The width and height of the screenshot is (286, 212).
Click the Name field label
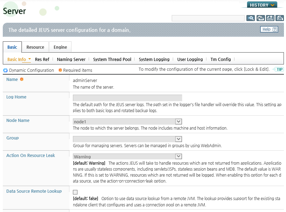[12, 80]
